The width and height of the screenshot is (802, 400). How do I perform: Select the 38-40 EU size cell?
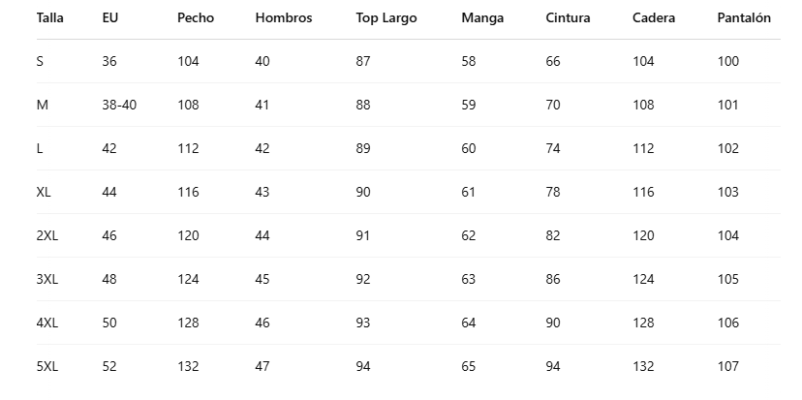tap(119, 105)
